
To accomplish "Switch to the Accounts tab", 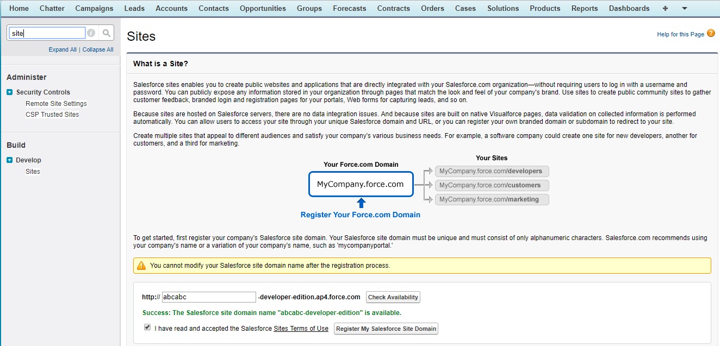I will 171,8.
